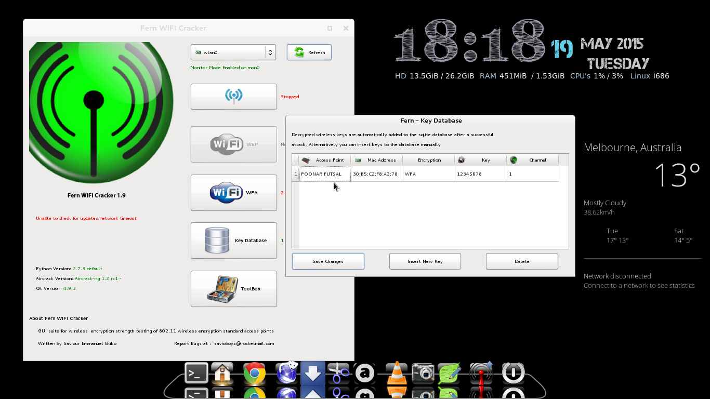
Task: Click the Written by Saviour Emmanuel Ekiko text
Action: (77, 343)
